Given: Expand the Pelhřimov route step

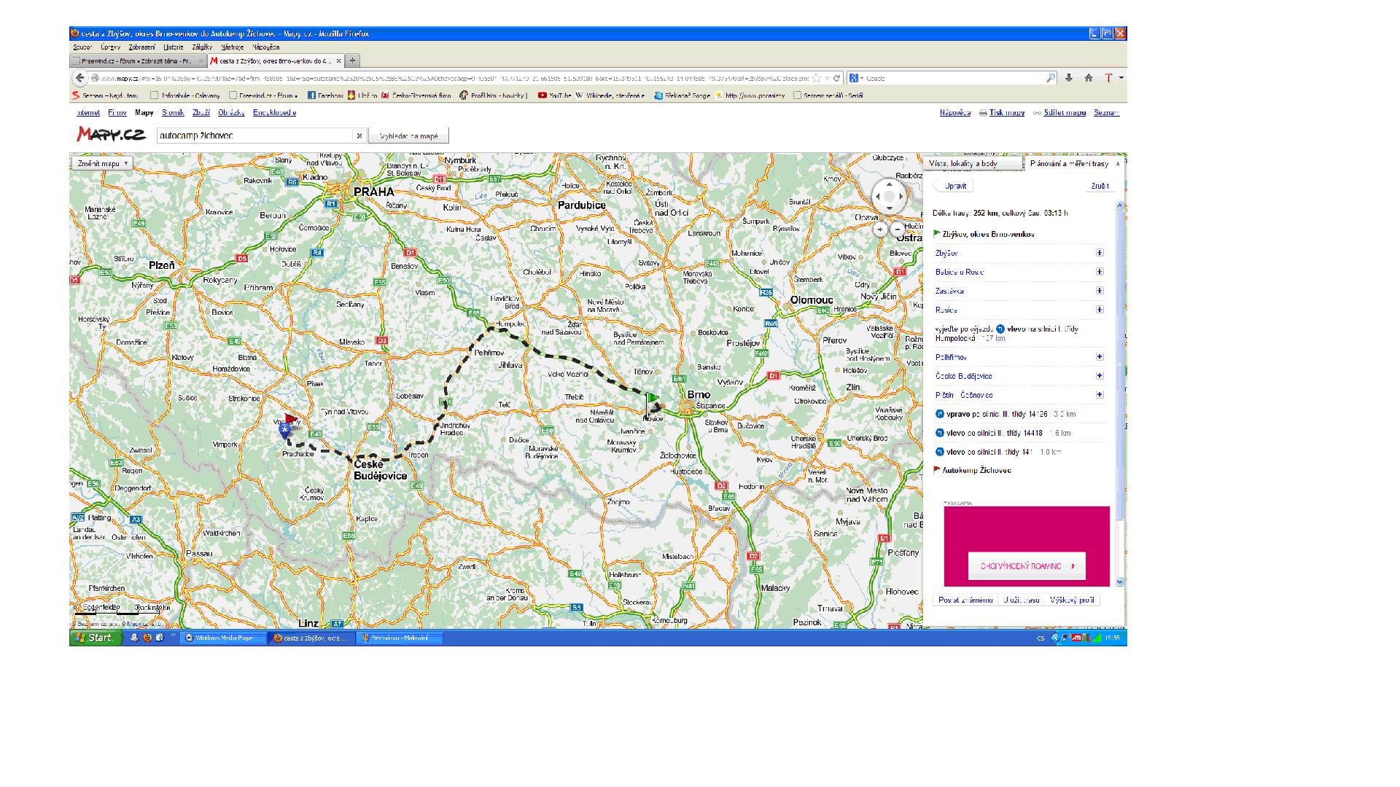Looking at the screenshot, I should [1100, 357].
